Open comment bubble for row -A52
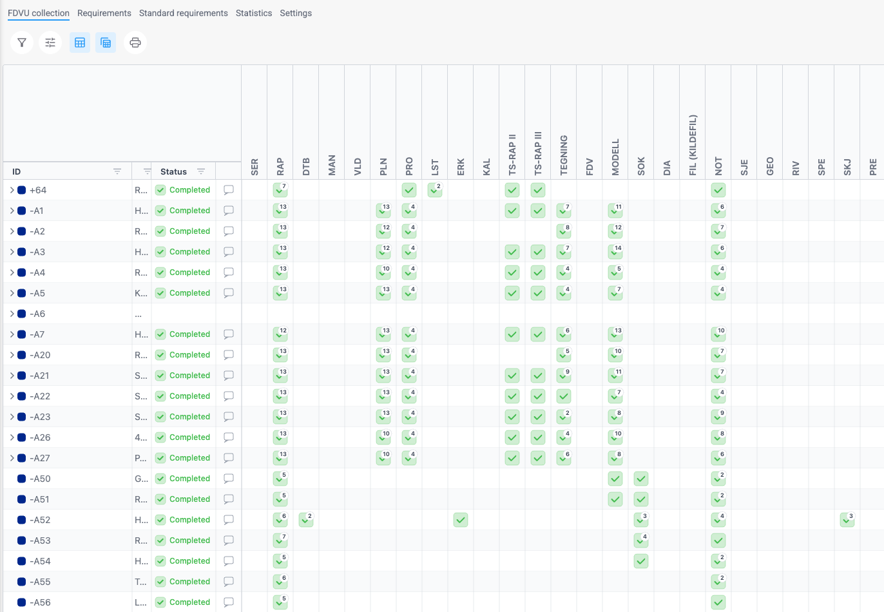 (x=229, y=520)
